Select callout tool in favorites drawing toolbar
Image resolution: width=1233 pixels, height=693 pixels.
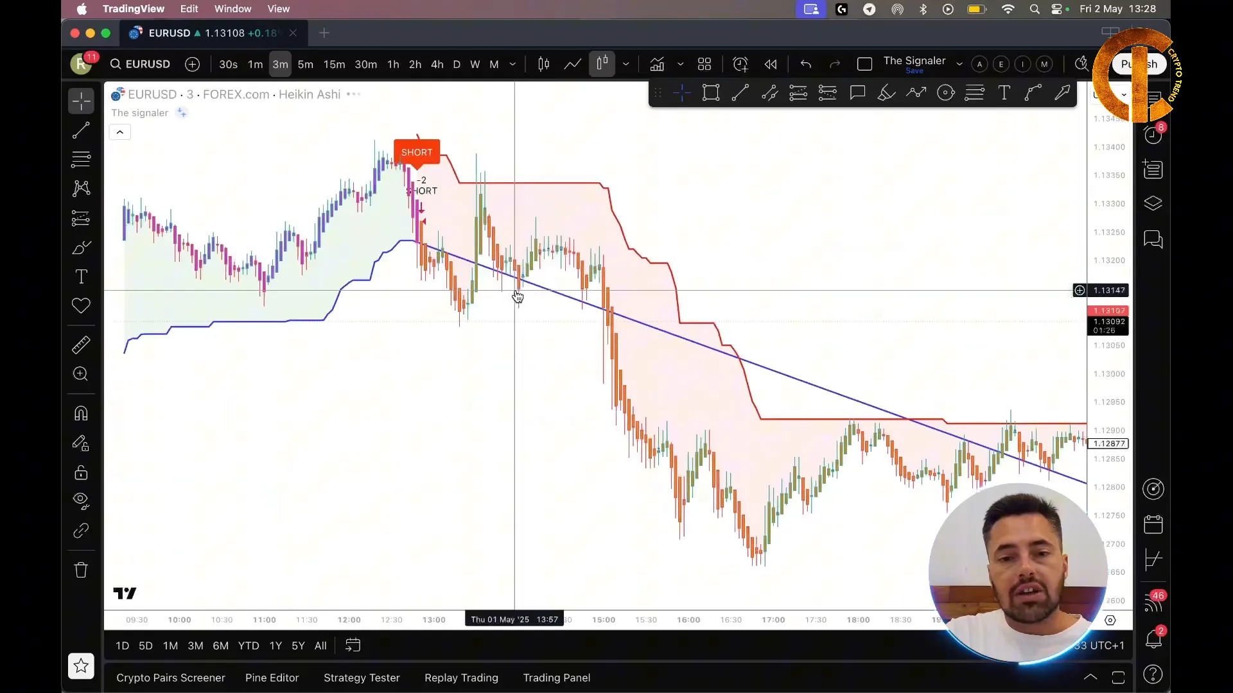coord(857,93)
